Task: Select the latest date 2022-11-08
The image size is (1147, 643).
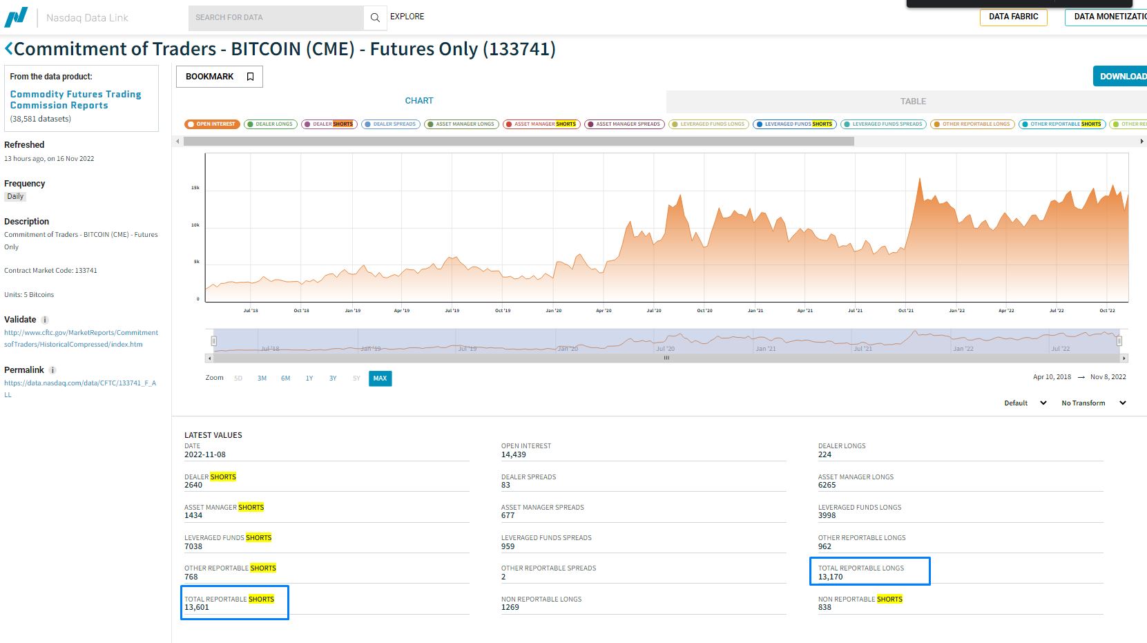Action: tap(205, 454)
